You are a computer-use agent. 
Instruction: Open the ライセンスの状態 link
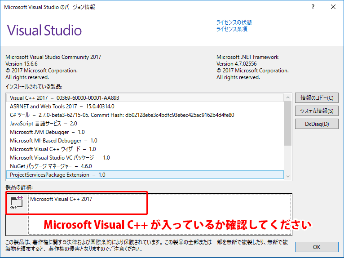pos(234,22)
